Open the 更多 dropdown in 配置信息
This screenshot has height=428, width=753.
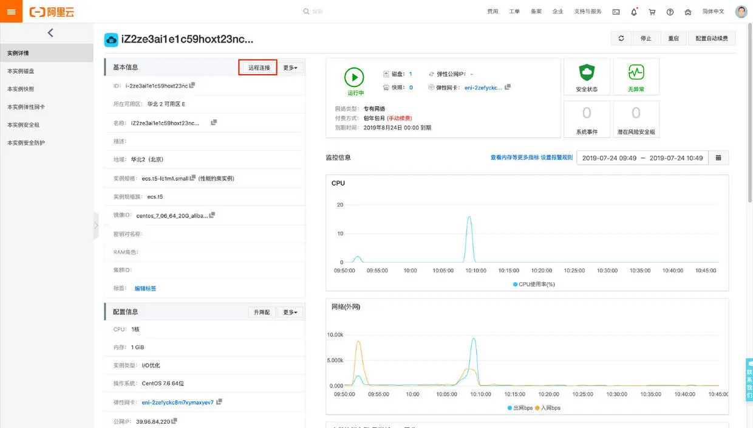click(x=290, y=312)
